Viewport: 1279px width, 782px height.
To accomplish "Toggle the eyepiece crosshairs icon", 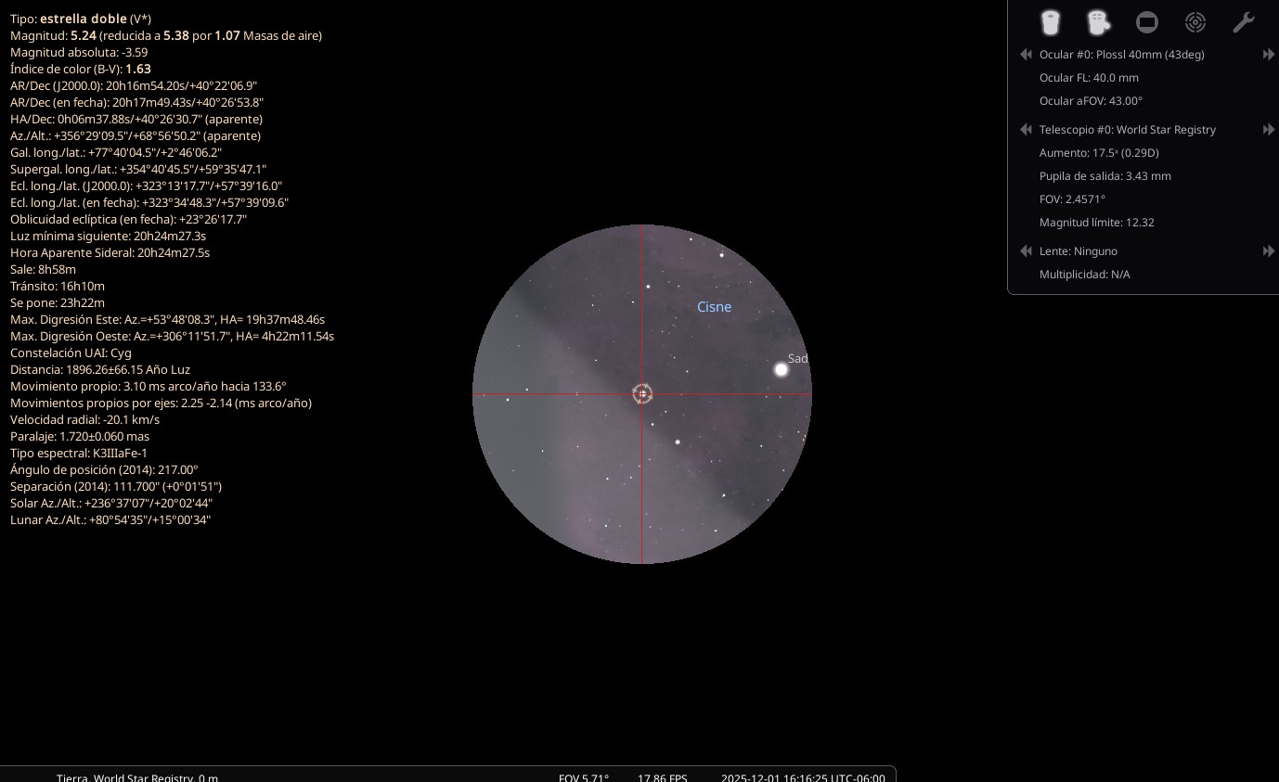I will (x=1098, y=22).
